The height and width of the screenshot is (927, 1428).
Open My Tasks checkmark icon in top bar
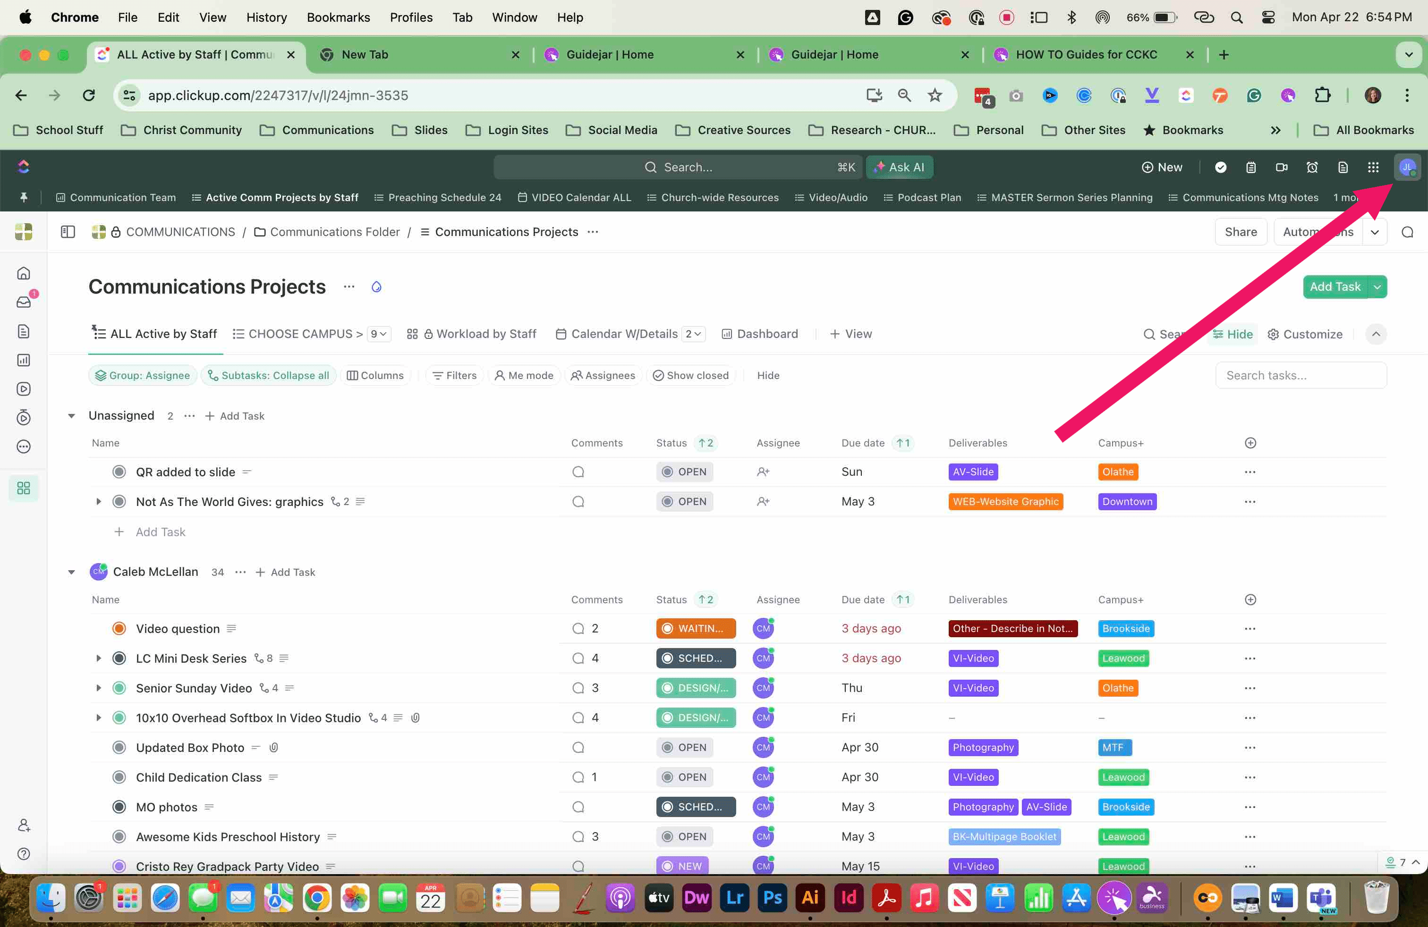[1220, 167]
